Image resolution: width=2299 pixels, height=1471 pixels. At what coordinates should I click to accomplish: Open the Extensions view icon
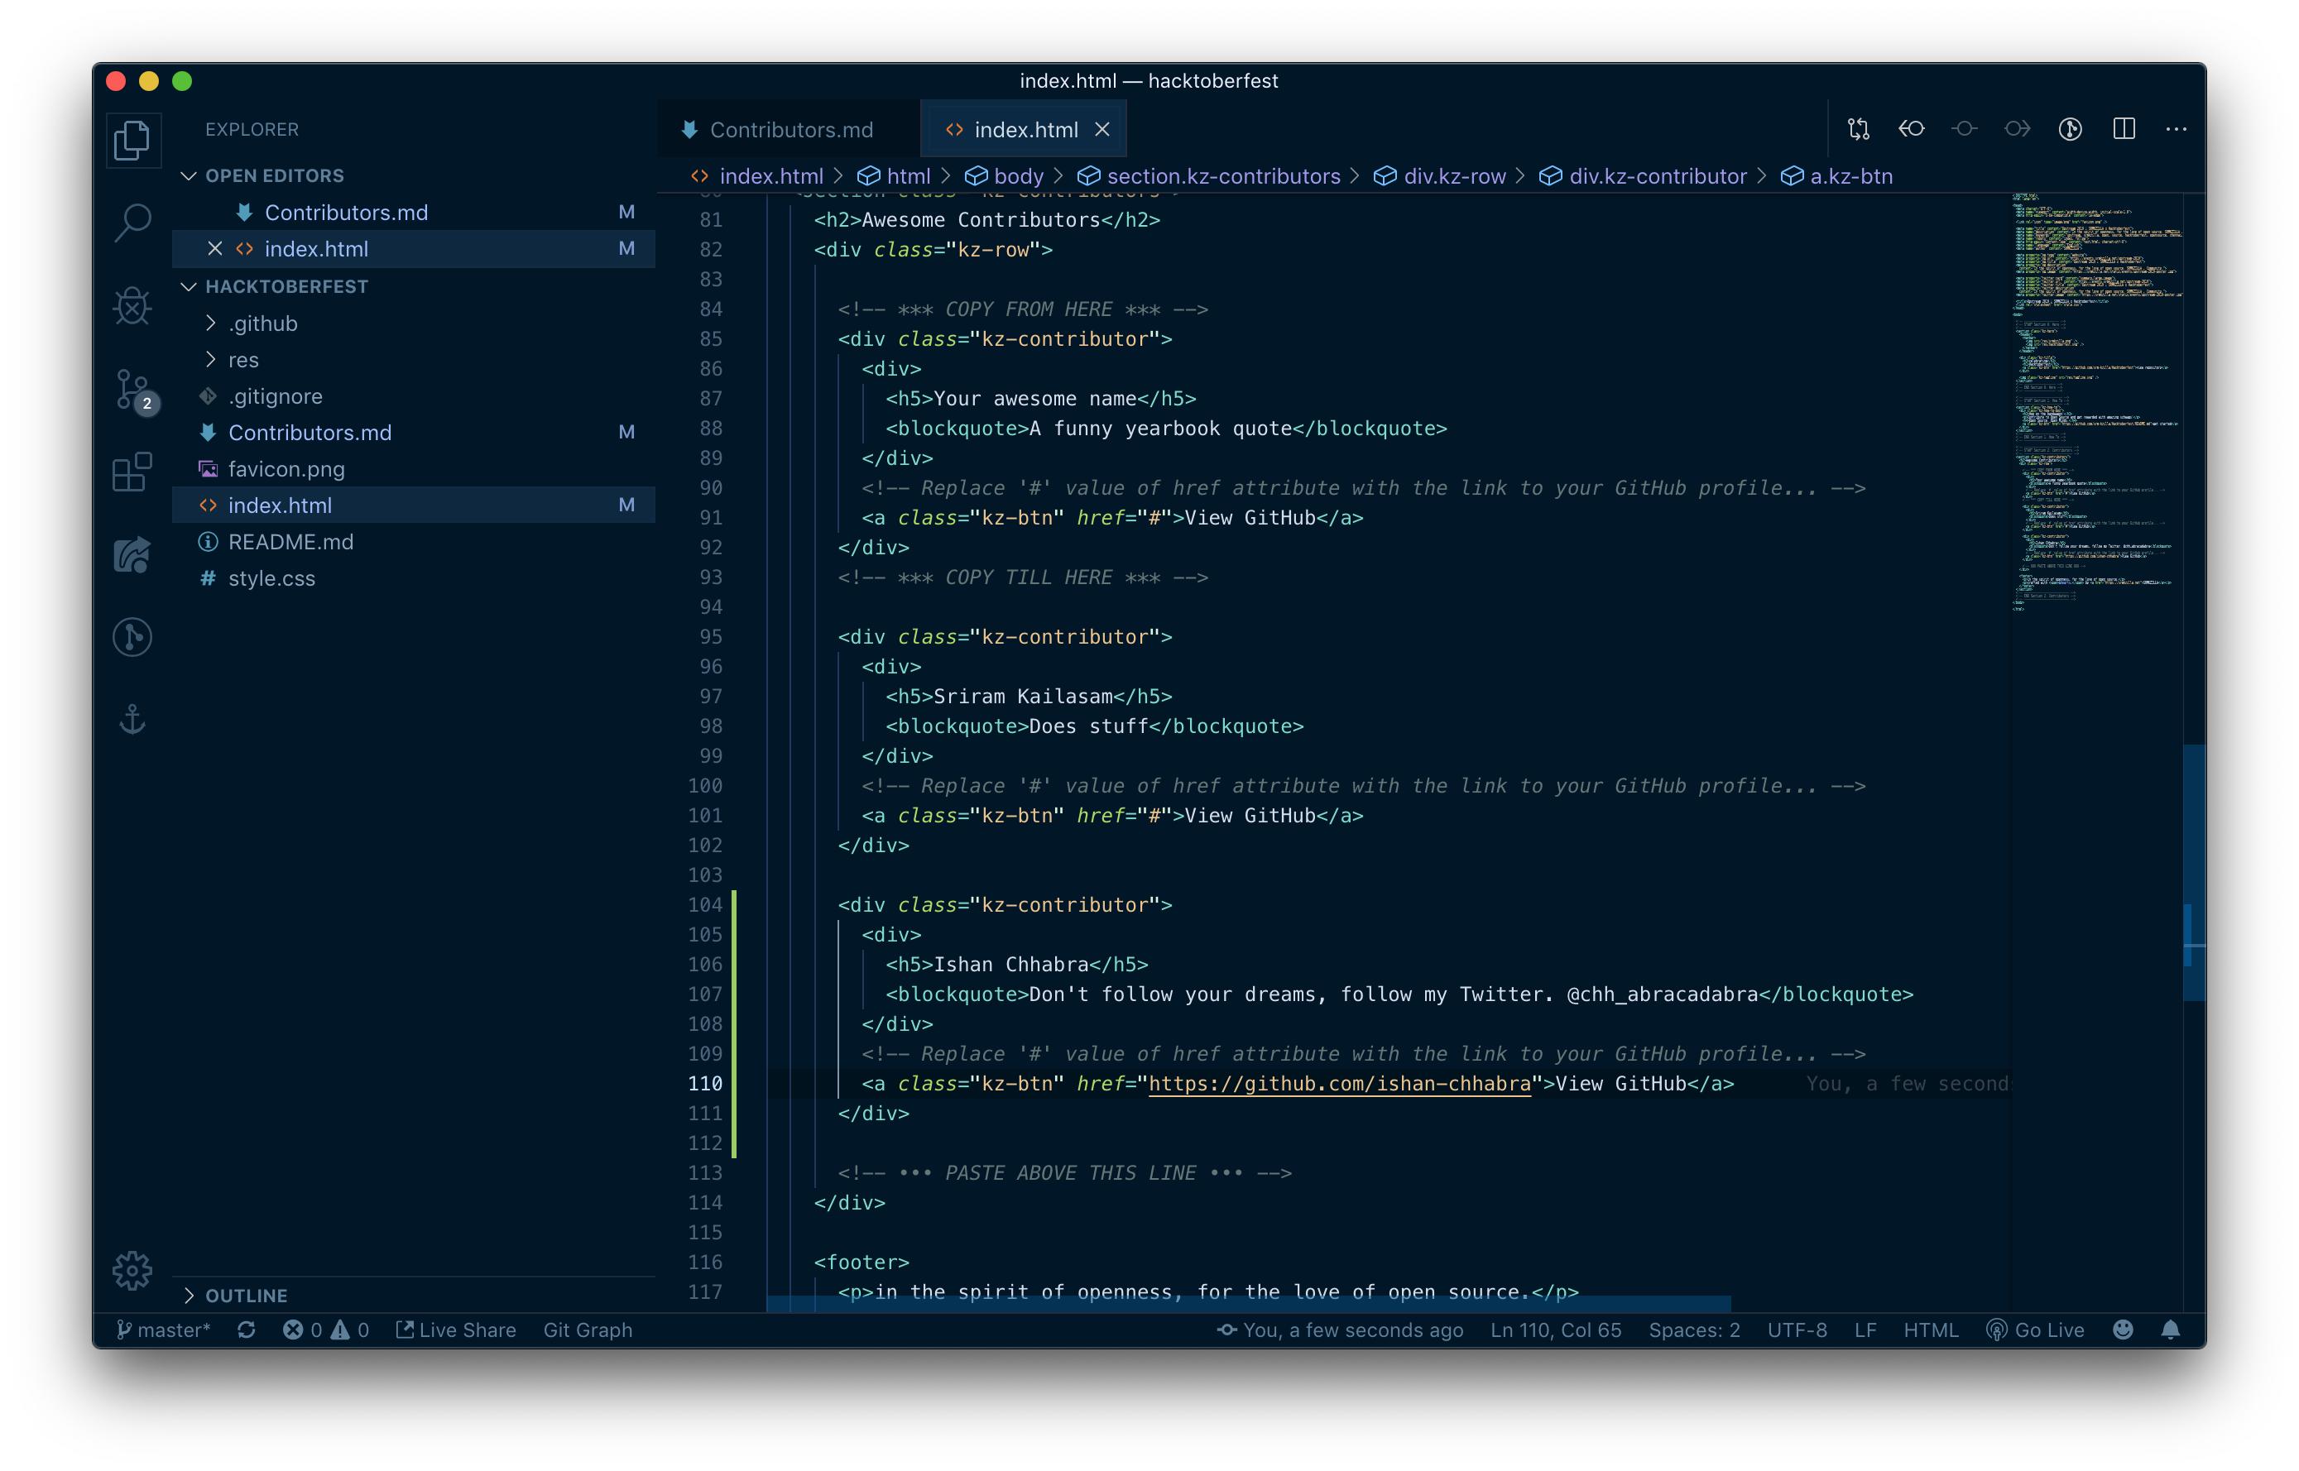pos(132,472)
